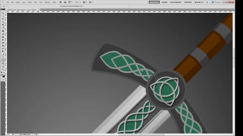This screenshot has width=243, height=136.
Task: Close the open document tab
Action: click(39, 10)
